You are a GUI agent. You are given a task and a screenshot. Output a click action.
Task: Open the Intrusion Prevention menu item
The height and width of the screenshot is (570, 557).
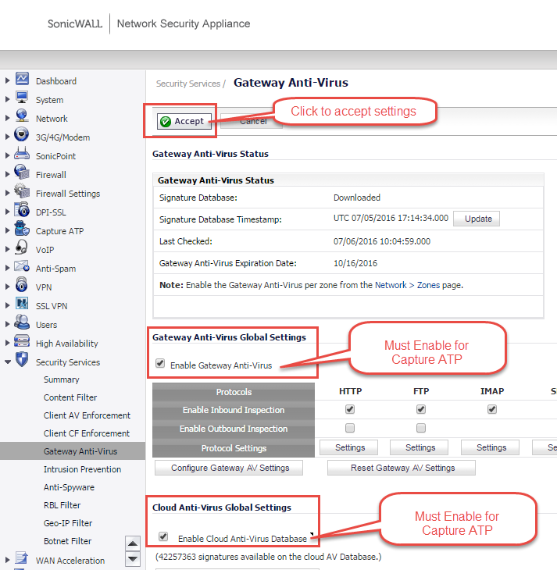(x=82, y=469)
